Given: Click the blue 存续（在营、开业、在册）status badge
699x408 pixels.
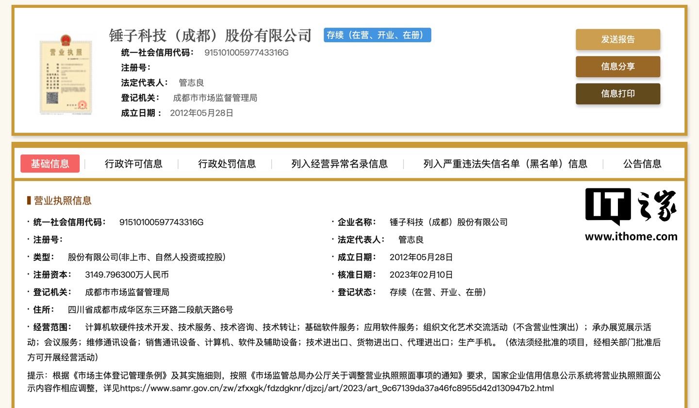Looking at the screenshot, I should coord(377,35).
